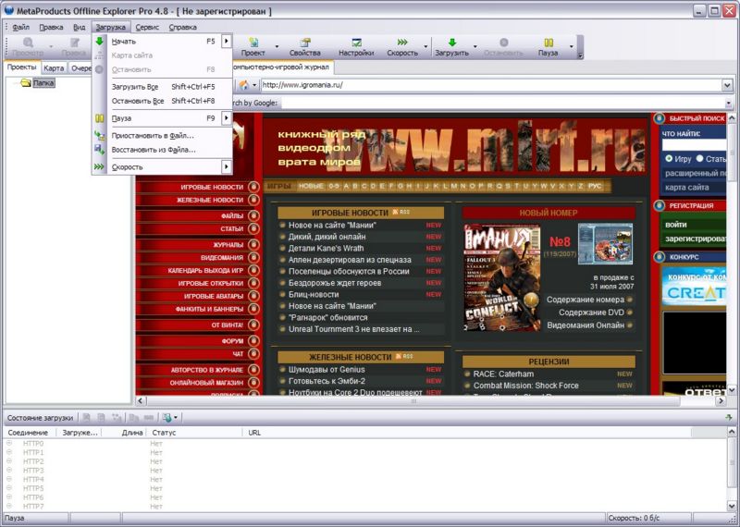Screen dimensions: 740x527
Task: Click the ИГРОВЫЕ НОВОСТИ red site menu button
Action: (198, 187)
